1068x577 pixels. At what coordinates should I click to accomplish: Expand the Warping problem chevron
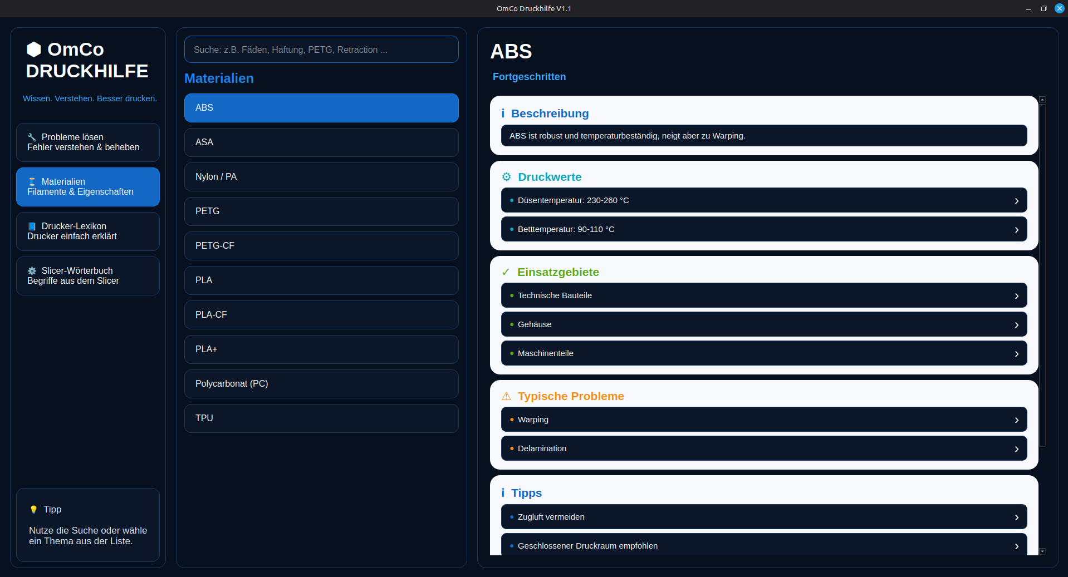pos(1017,420)
